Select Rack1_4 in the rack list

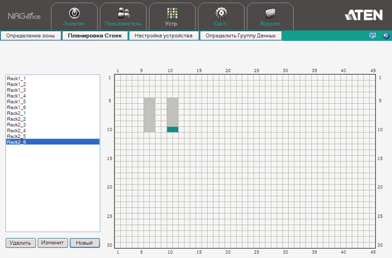pyautogui.click(x=53, y=96)
